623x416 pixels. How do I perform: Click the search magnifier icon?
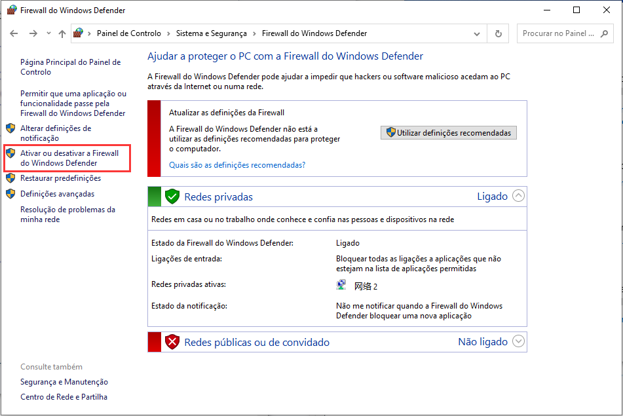pyautogui.click(x=604, y=33)
